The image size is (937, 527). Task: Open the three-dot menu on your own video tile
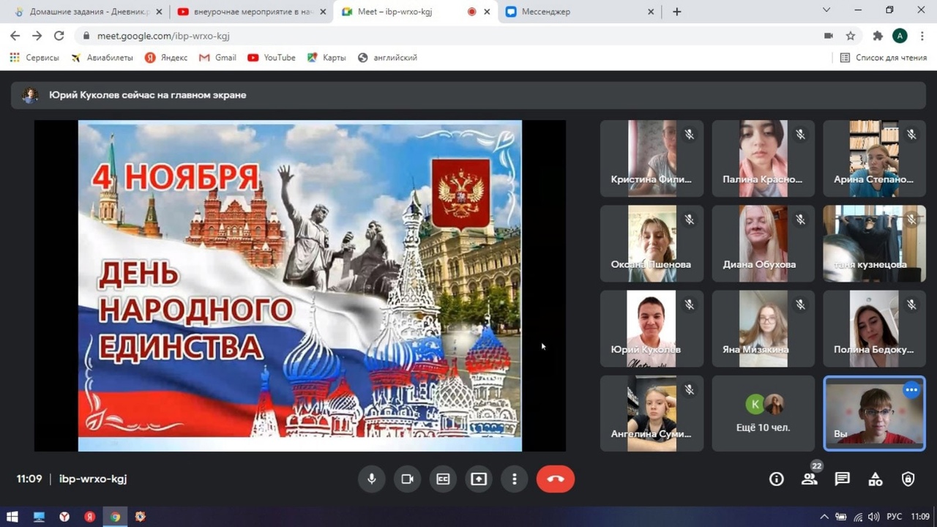point(911,390)
